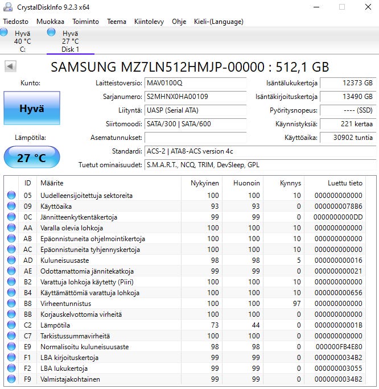Click the Kynnys column header
The image size is (379, 389).
coord(284,183)
